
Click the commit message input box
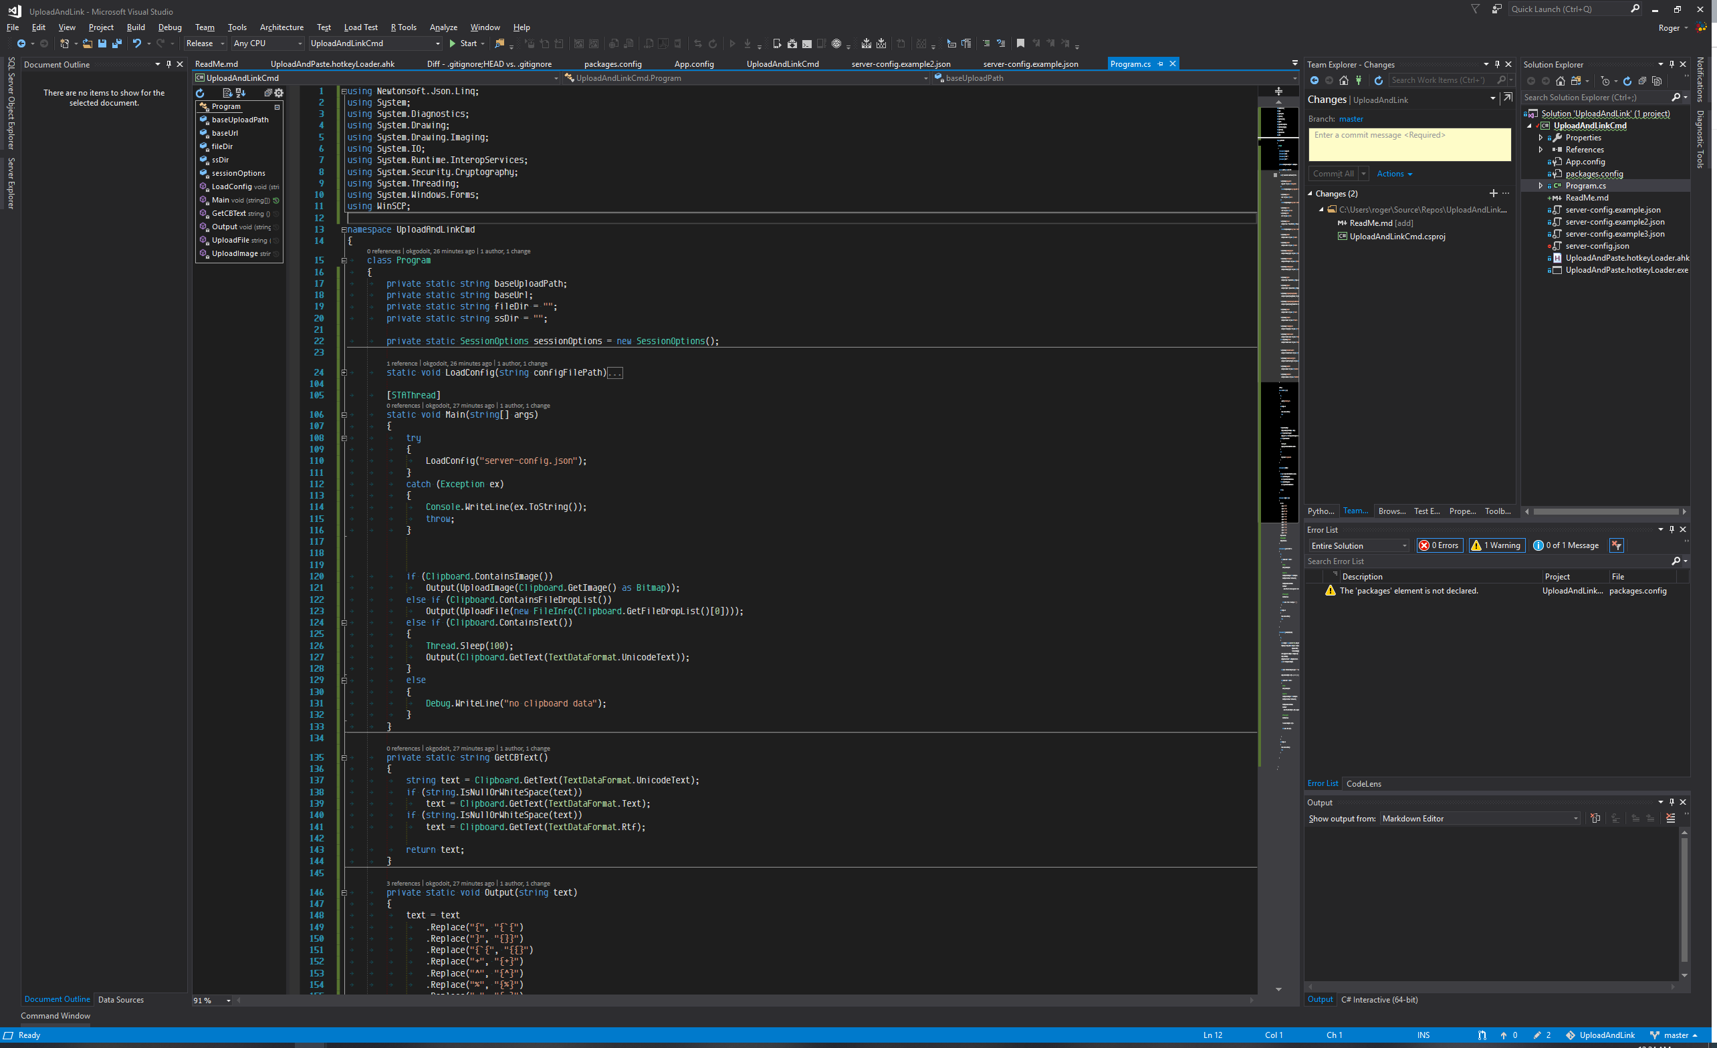coord(1409,144)
